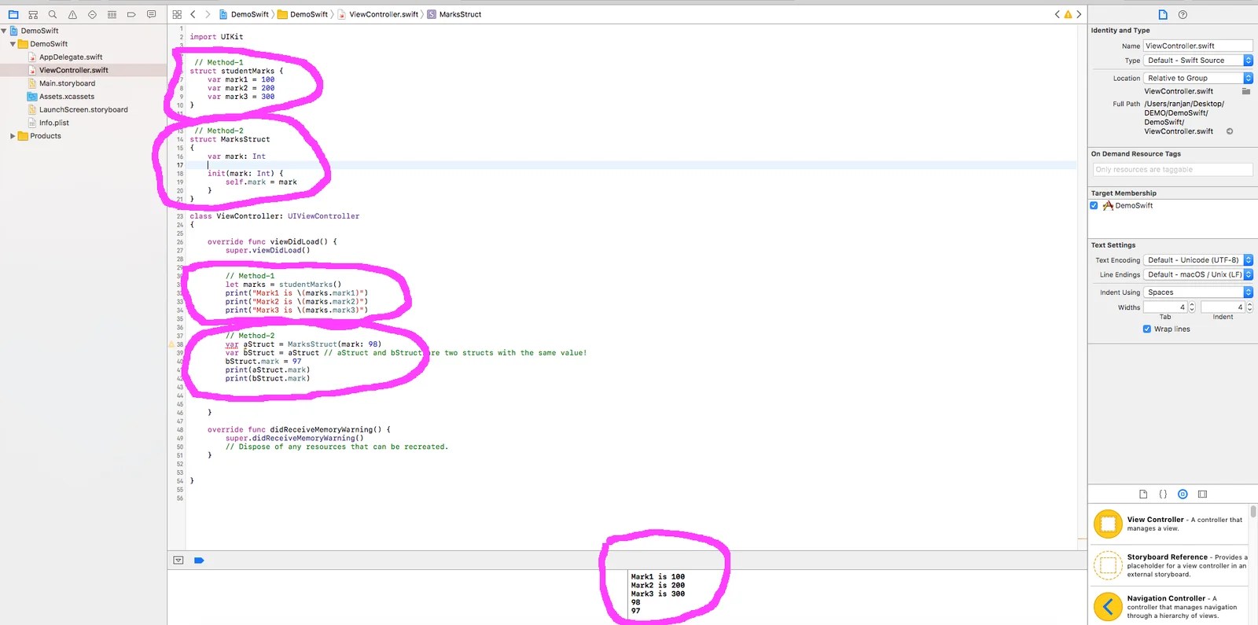
Task: Reveal file in Finder arrow icon
Action: click(x=1230, y=131)
